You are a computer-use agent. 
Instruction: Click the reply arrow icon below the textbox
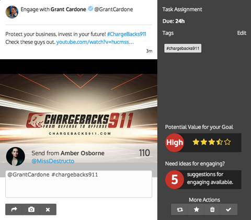(x=14, y=209)
